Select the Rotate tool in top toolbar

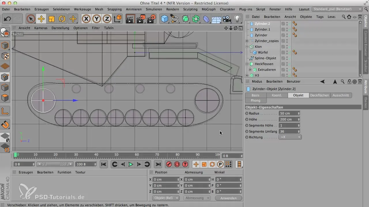(x=62, y=19)
